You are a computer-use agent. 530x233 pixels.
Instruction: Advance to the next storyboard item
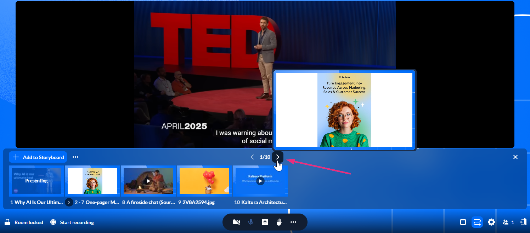click(x=278, y=157)
